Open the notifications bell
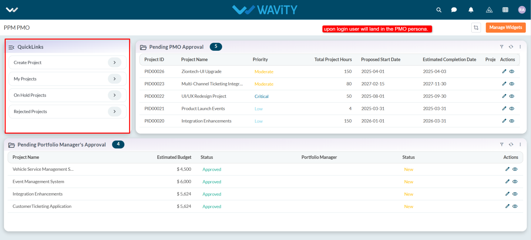Screen dimensions: 531x240 tap(471, 10)
